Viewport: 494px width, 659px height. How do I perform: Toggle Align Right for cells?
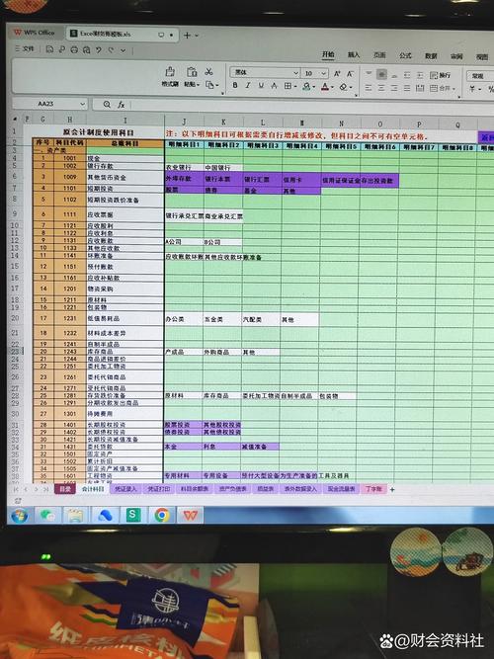click(394, 88)
